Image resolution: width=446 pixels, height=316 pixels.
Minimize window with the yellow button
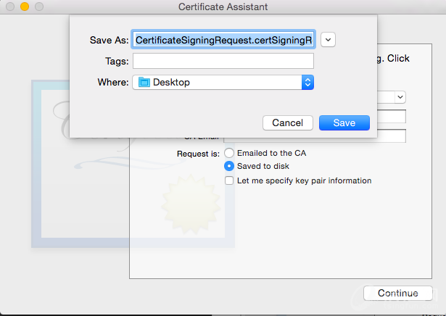coord(24,7)
